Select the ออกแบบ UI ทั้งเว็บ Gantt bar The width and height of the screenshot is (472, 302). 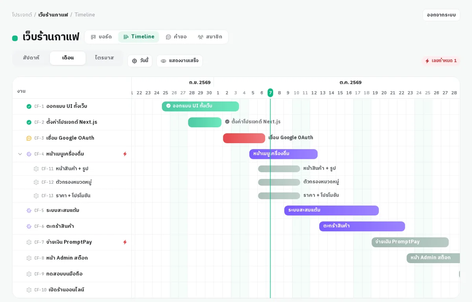coord(201,106)
